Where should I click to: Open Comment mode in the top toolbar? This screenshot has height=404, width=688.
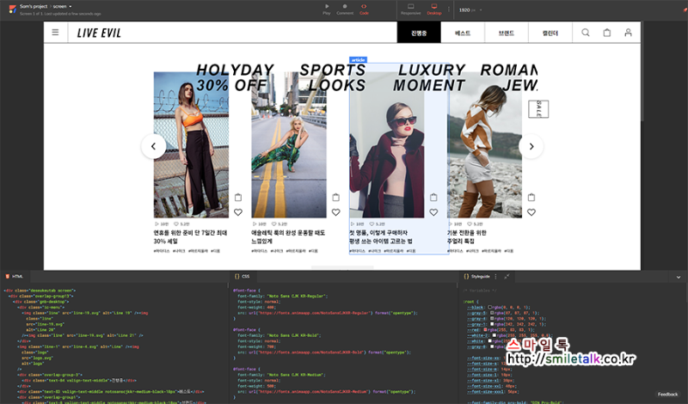point(345,7)
